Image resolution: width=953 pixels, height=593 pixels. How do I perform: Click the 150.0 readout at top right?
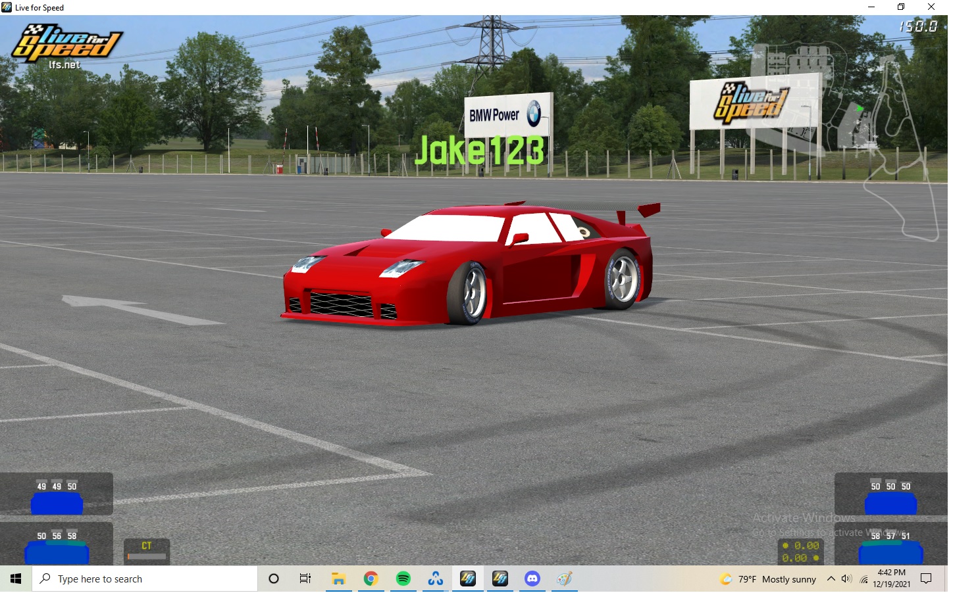918,26
